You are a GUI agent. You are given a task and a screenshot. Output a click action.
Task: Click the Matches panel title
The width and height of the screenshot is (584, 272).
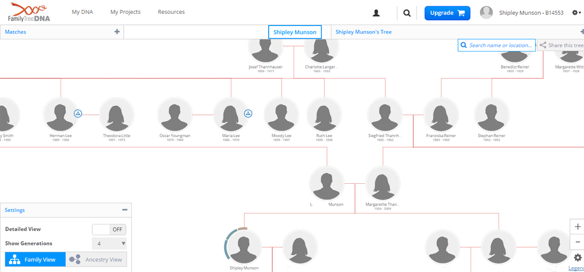[15, 32]
